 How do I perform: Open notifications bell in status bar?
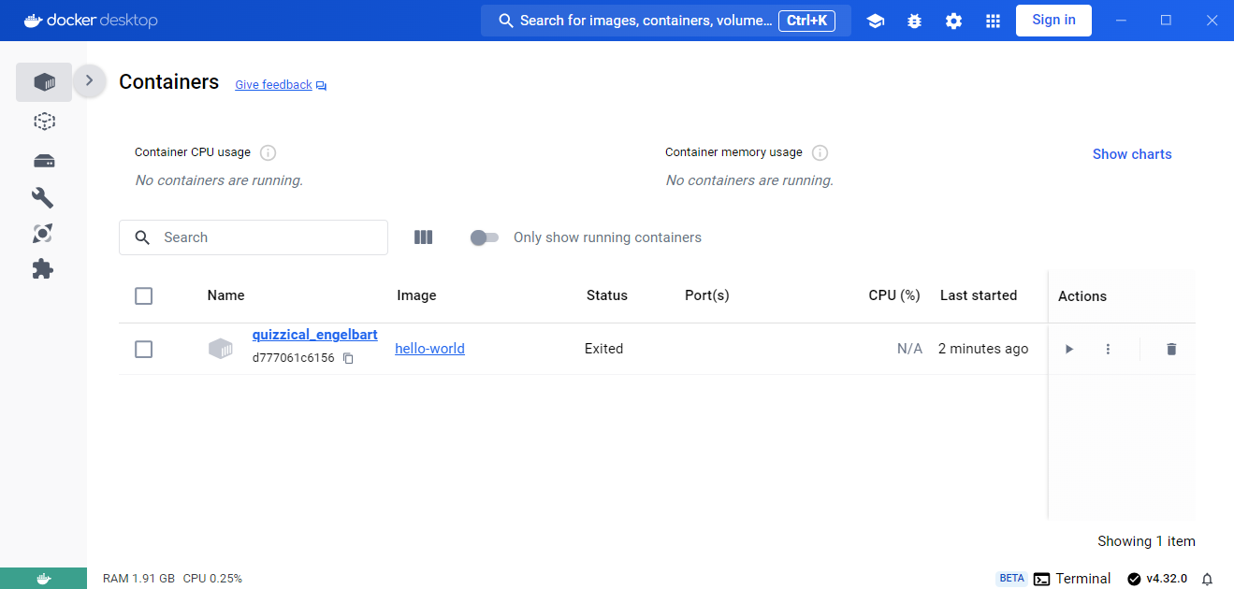tap(1207, 579)
